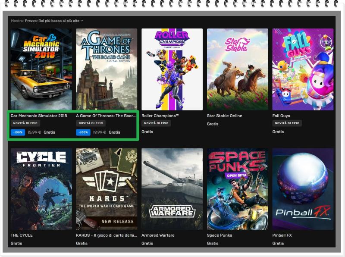Open Car Mechanic Simulator 2018 cover art
Image resolution: width=345 pixels, height=257 pixels.
point(41,69)
